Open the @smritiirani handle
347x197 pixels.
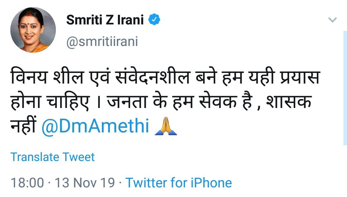pyautogui.click(x=102, y=42)
